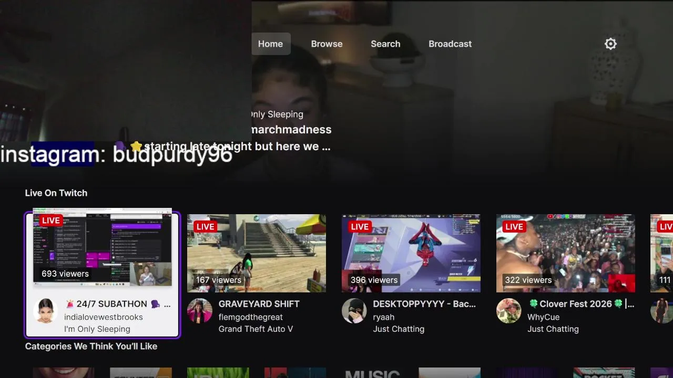
Task: Open the Search tab
Action: click(x=385, y=44)
